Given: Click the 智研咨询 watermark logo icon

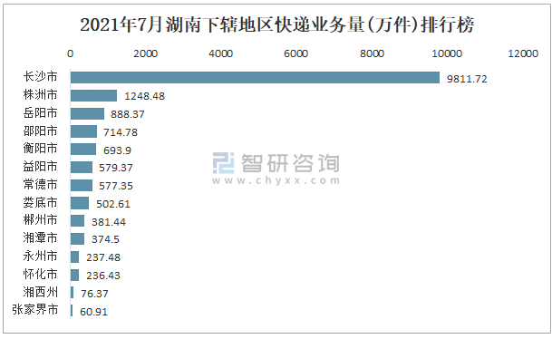Looking at the screenshot, I should [223, 163].
